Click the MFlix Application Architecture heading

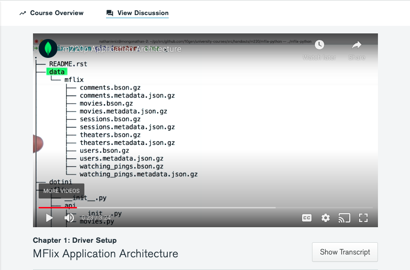106,254
